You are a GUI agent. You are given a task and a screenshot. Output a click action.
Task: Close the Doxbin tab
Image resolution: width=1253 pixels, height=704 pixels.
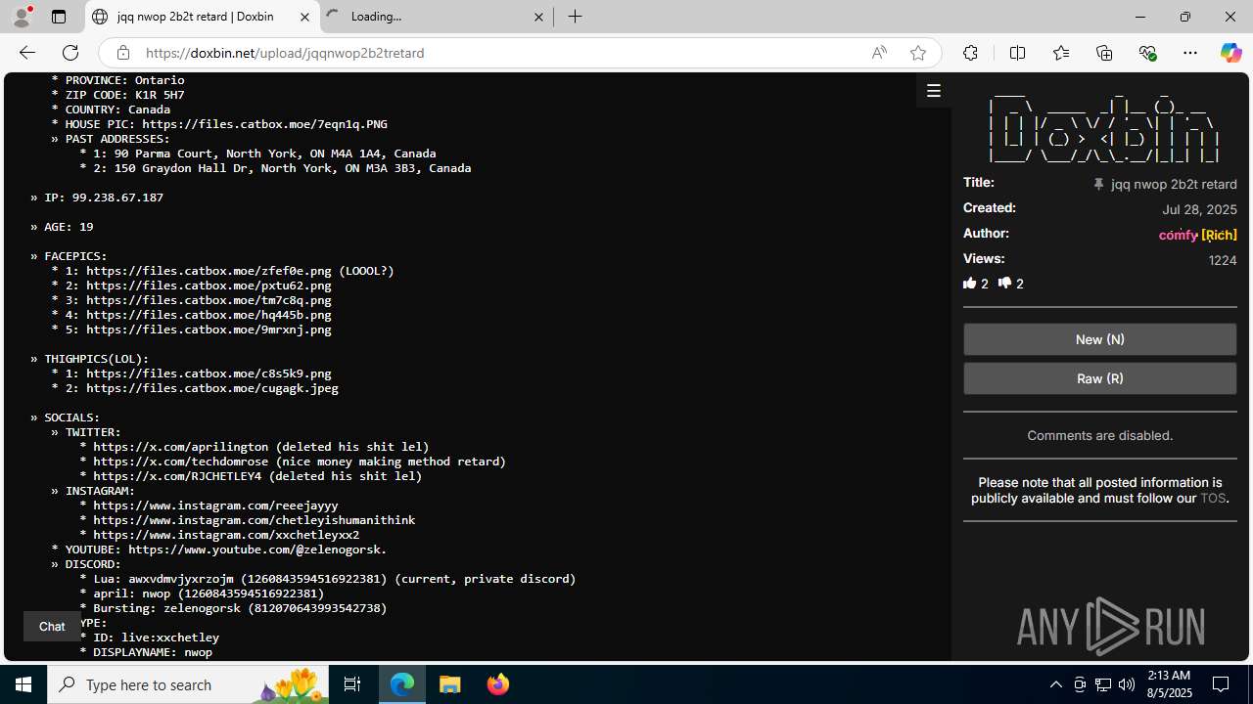[304, 17]
